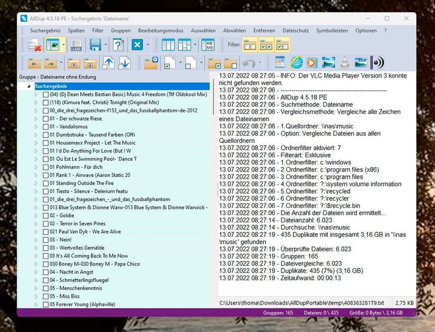
Task: Click the Suchergebnis menu item
Action: [x=44, y=30]
